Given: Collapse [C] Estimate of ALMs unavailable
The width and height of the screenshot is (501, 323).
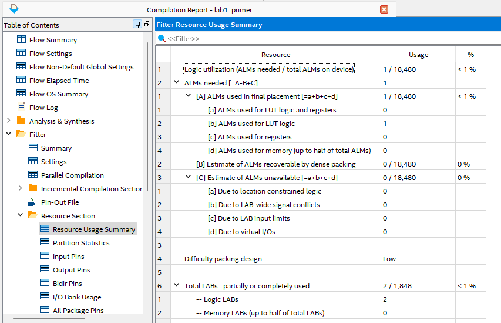Looking at the screenshot, I should [x=188, y=177].
